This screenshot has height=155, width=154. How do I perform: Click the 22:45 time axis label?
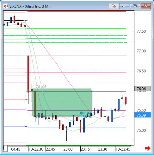(x=51, y=149)
